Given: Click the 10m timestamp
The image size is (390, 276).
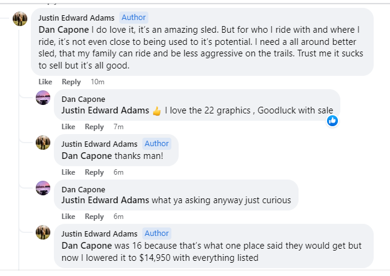Looking at the screenshot, I should (x=97, y=82).
